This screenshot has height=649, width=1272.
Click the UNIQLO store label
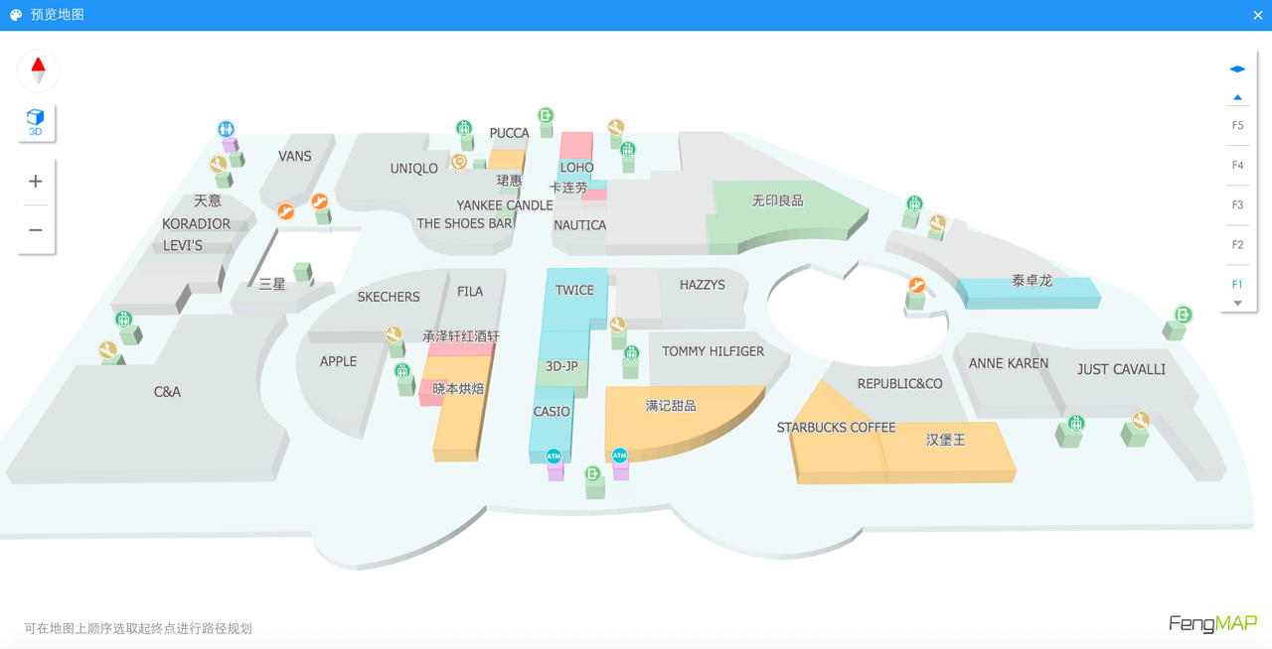[414, 169]
